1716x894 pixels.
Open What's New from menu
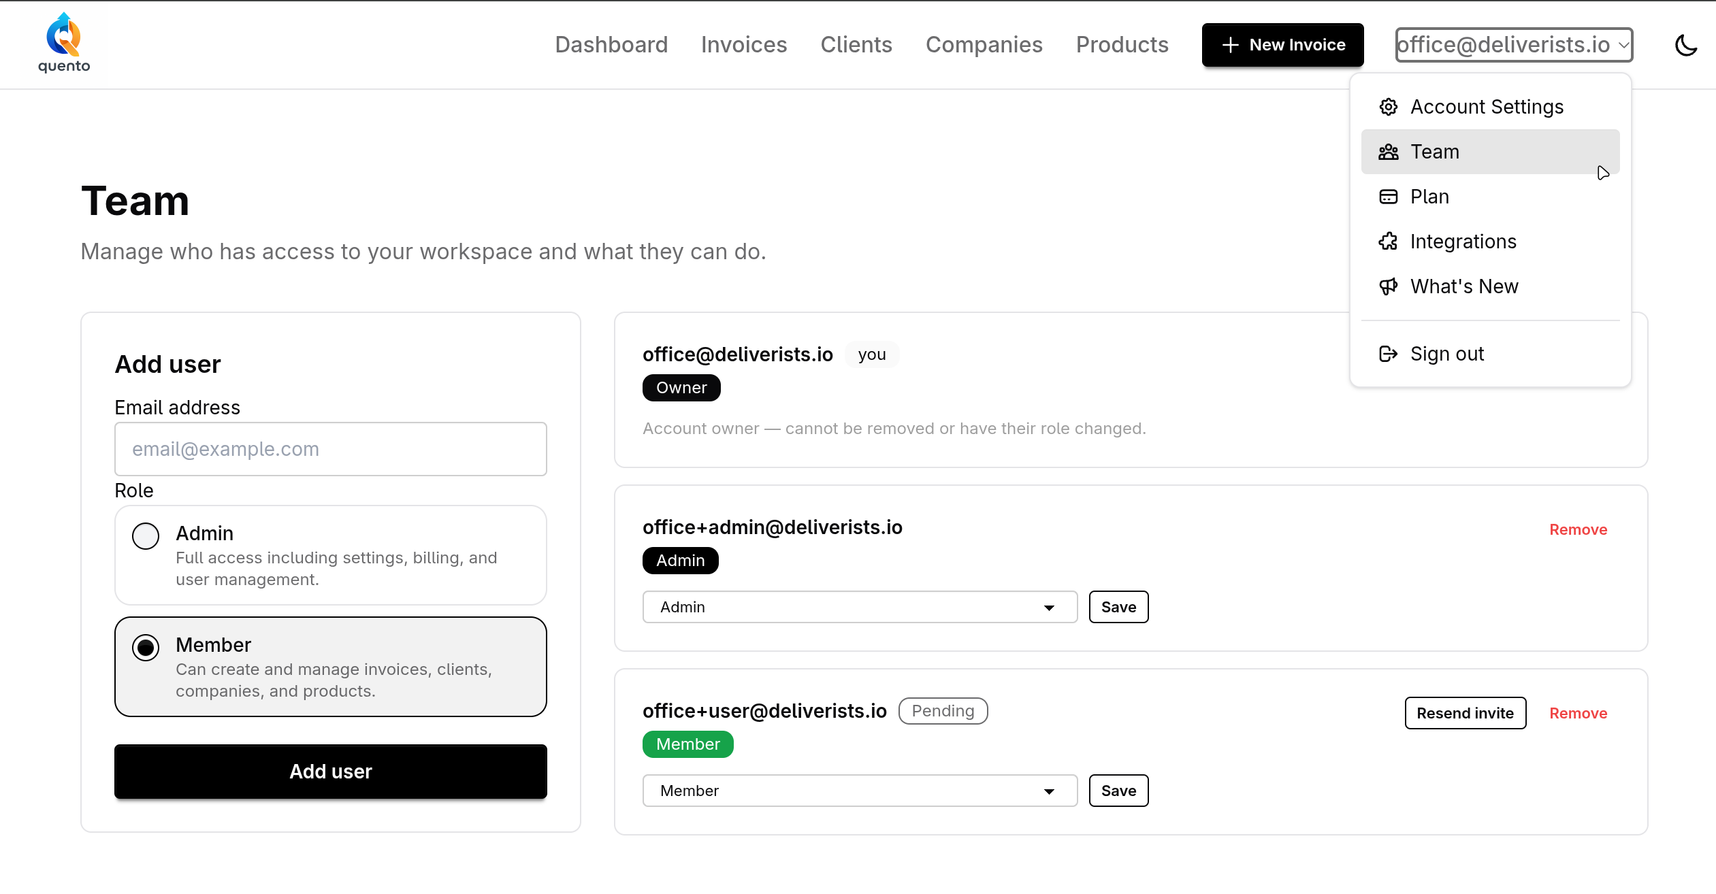click(1490, 286)
